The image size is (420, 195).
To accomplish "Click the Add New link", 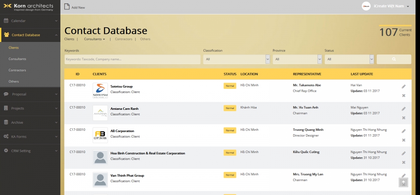I will (78, 8).
